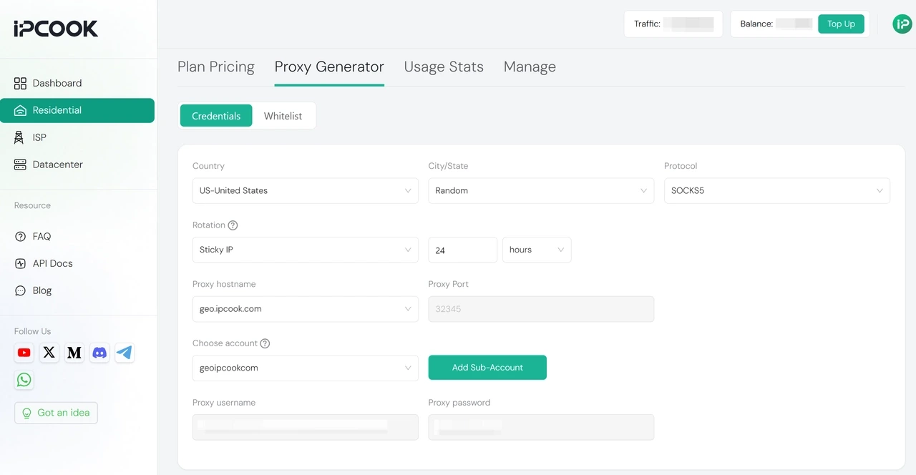916x475 pixels.
Task: Click the Blog chat bubble icon
Action: [20, 290]
